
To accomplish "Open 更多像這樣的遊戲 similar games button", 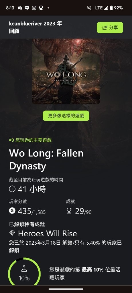I will (66, 116).
